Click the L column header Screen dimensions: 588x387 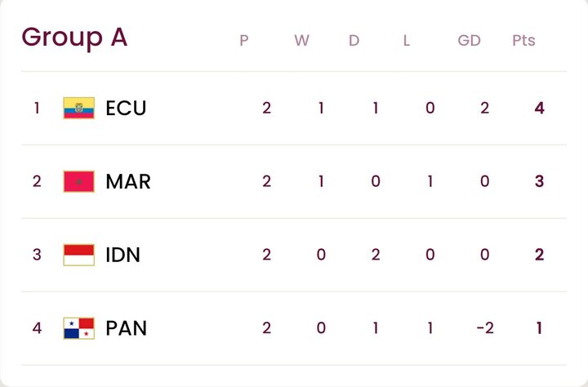[x=406, y=40]
